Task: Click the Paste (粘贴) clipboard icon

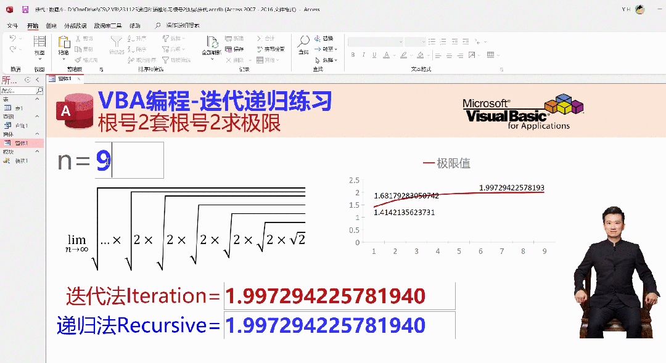Action: (x=64, y=42)
